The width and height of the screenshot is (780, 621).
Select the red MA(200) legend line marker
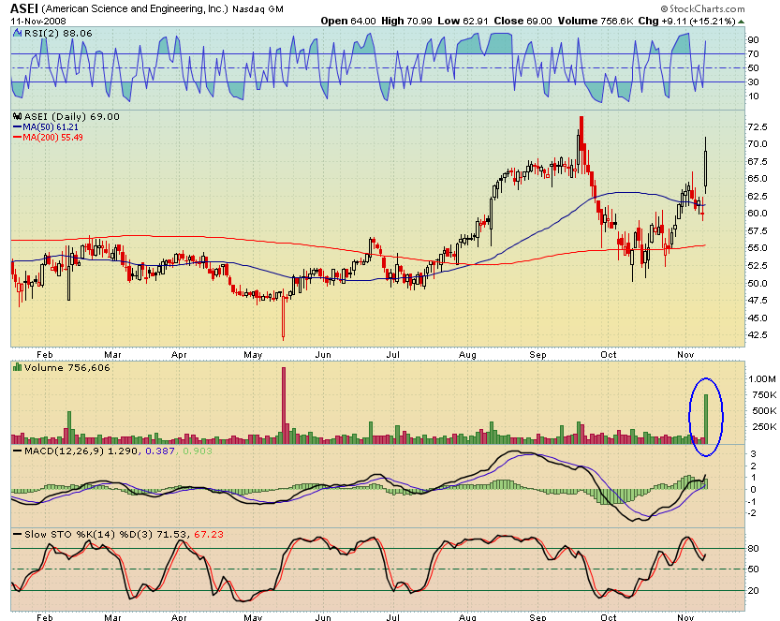coord(18,137)
